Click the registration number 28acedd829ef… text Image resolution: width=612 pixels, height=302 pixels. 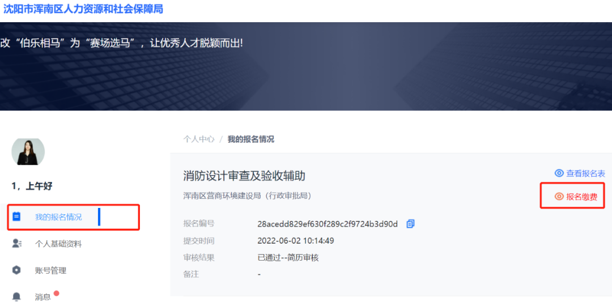click(x=328, y=224)
